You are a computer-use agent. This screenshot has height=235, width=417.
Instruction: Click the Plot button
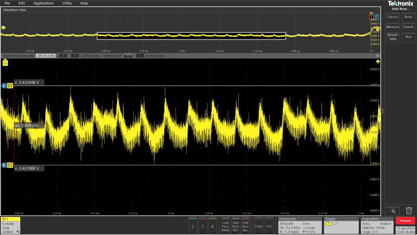[x=408, y=37]
